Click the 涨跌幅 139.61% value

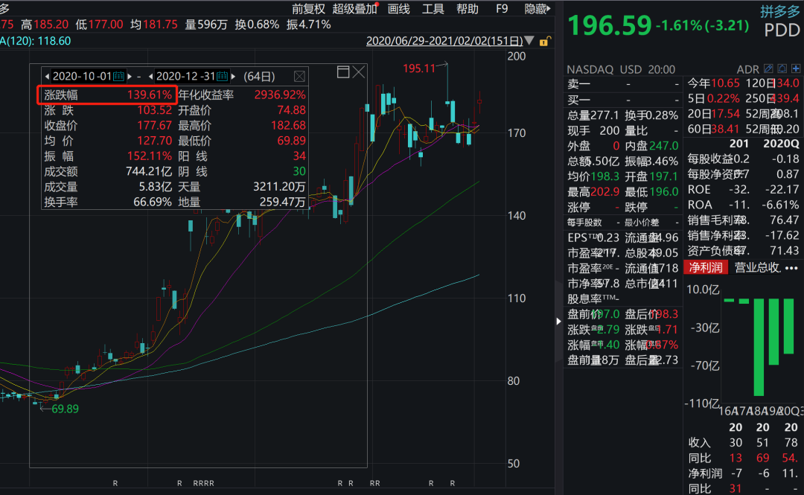tap(149, 95)
